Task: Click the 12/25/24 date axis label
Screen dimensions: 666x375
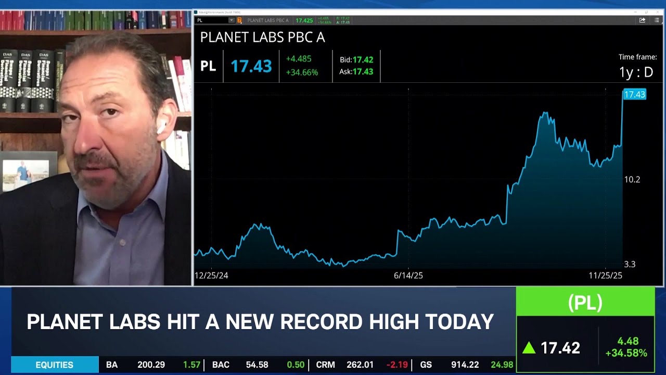Action: (211, 276)
